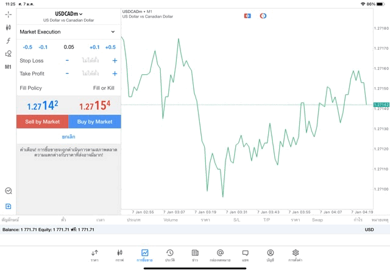Viewport: 390px width, 272px height.
Task: Decrease Take Profit with minus
Action: pos(67,74)
